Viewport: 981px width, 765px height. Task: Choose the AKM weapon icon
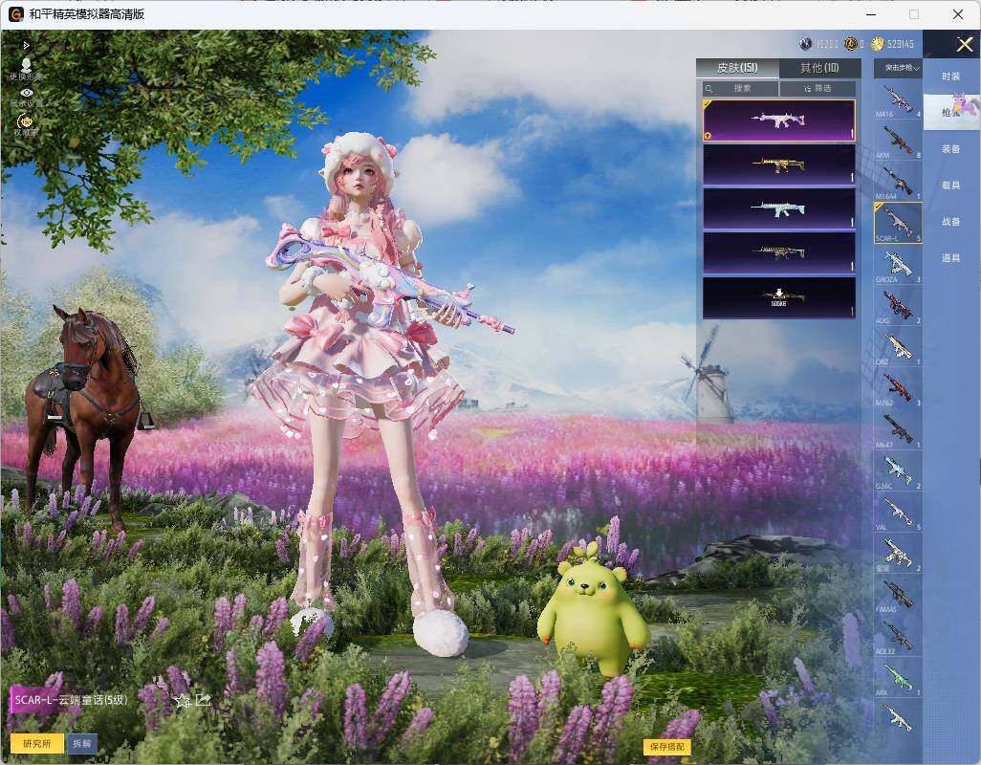(898, 141)
